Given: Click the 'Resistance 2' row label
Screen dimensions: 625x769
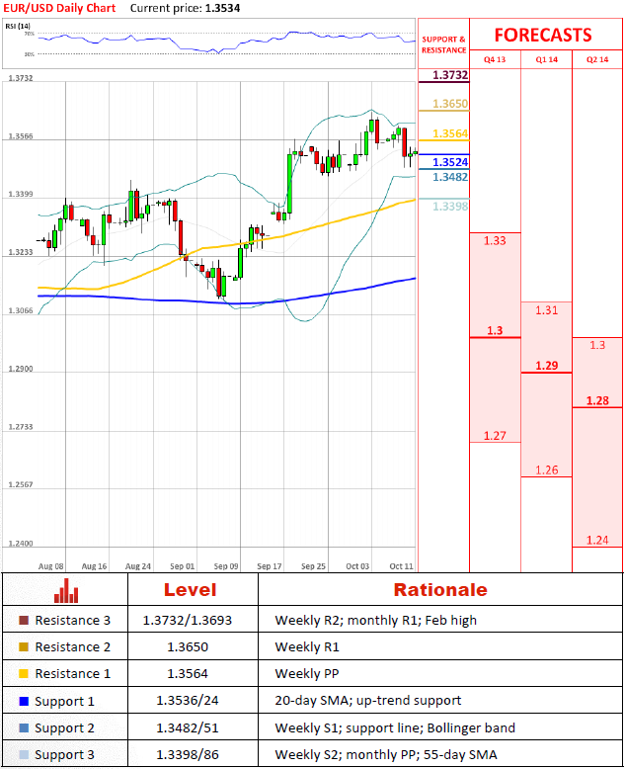Looking at the screenshot, I should coord(72,646).
